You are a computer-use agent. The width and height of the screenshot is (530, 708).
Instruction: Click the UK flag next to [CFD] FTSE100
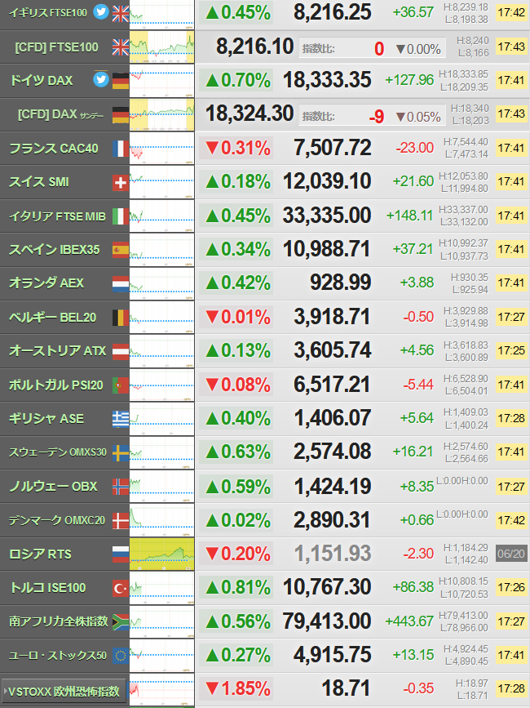pyautogui.click(x=121, y=47)
